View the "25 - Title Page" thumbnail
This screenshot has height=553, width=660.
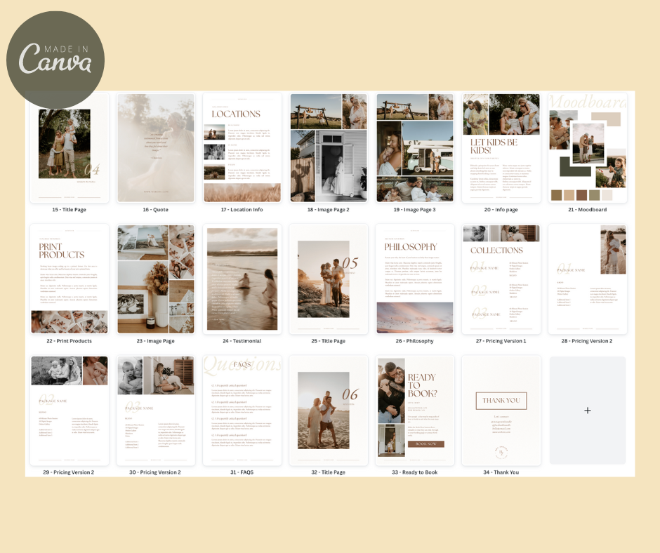(328, 279)
